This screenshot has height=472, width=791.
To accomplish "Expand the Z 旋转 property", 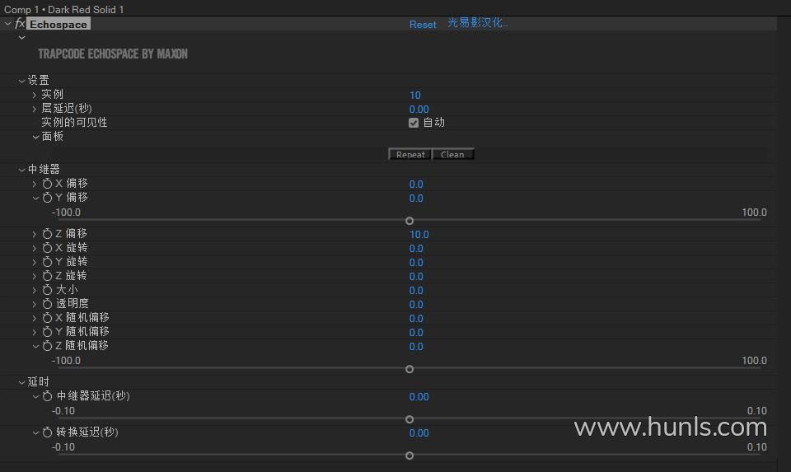I will pyautogui.click(x=35, y=276).
